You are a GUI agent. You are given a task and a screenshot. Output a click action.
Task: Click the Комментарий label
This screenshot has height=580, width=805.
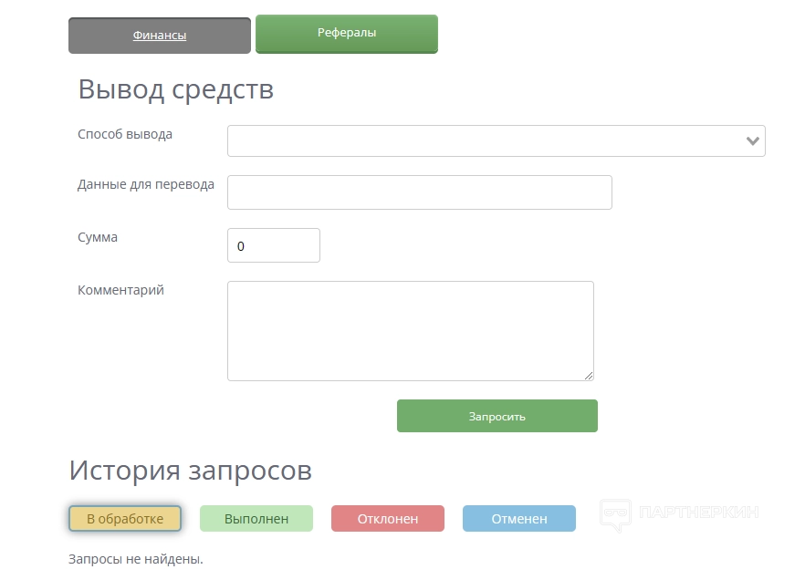coord(120,290)
